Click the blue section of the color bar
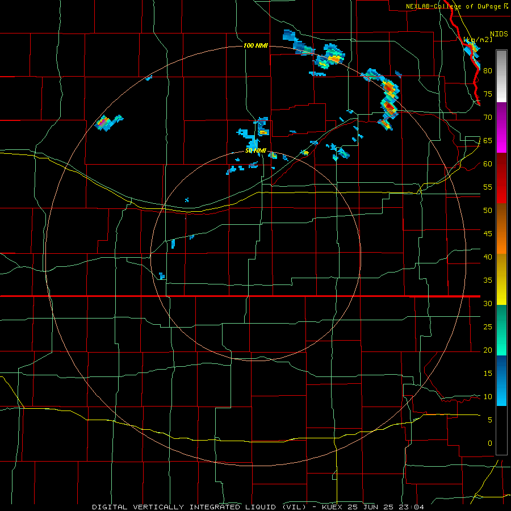The image size is (511, 511). pyautogui.click(x=501, y=380)
